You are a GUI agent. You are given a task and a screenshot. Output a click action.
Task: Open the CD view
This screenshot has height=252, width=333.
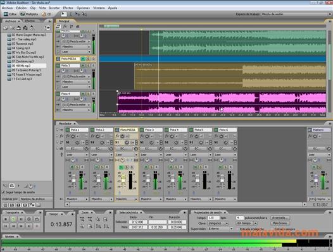(47, 14)
